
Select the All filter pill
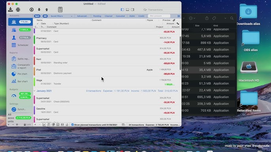[x=45, y=16]
